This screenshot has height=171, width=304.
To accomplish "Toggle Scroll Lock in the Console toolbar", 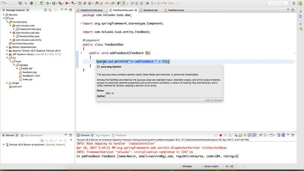I will (x=240, y=135).
